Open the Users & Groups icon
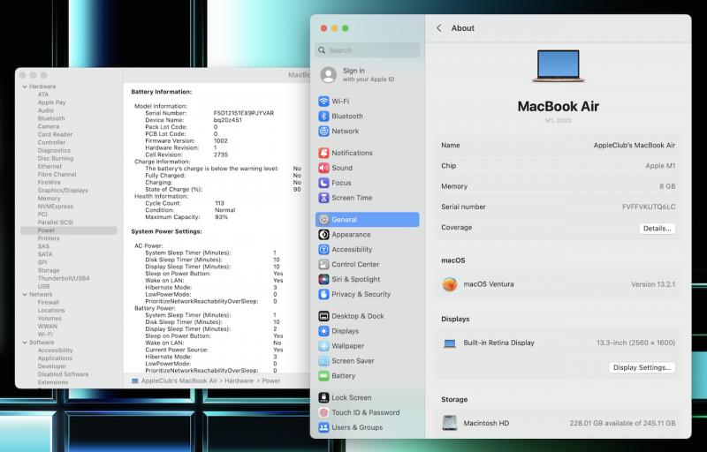Screen dimensions: 707x452 pyautogui.click(x=323, y=427)
